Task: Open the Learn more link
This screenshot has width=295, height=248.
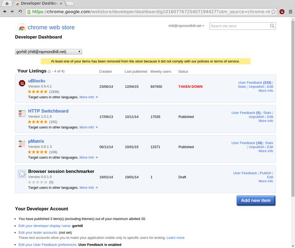Action: click(175, 237)
